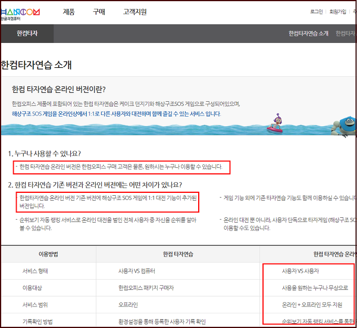The image size is (357, 328).
Task: Click question 2 about 기존 버전과 온라인 버전
Action: point(95,185)
